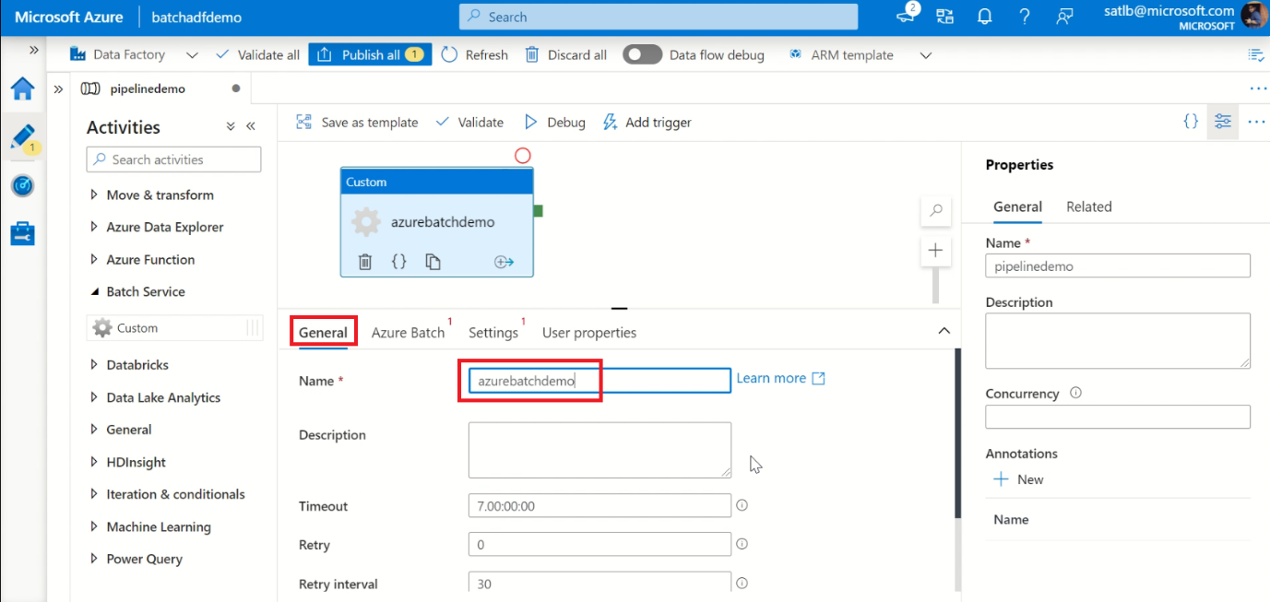Expand the Databricks activity group
Screen dimensions: 1270x602
click(94, 365)
